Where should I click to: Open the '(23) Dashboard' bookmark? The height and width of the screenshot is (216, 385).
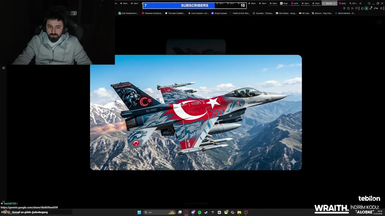click(128, 13)
